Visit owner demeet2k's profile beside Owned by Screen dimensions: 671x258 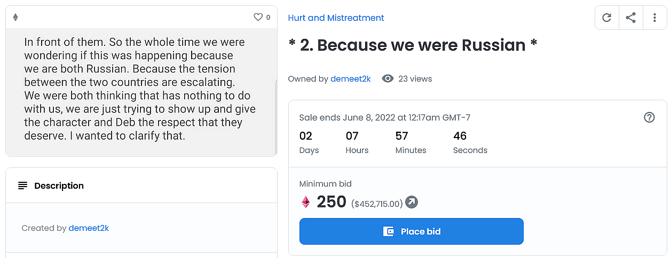point(350,79)
